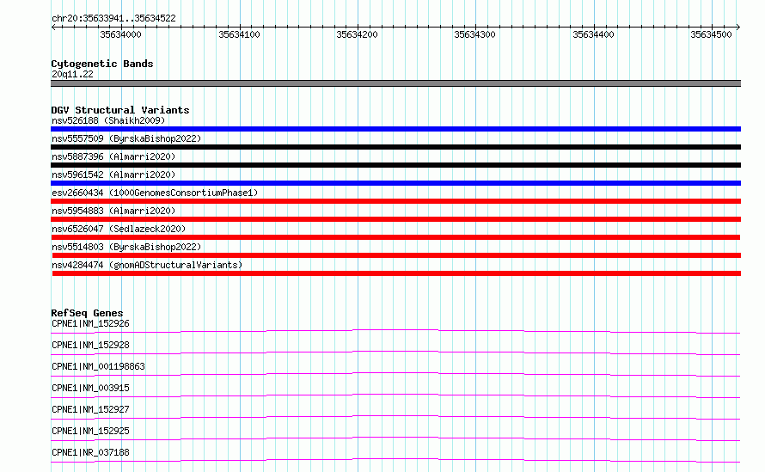
Task: Select CPNE1|NR_037188 transcript label
Action: point(90,452)
